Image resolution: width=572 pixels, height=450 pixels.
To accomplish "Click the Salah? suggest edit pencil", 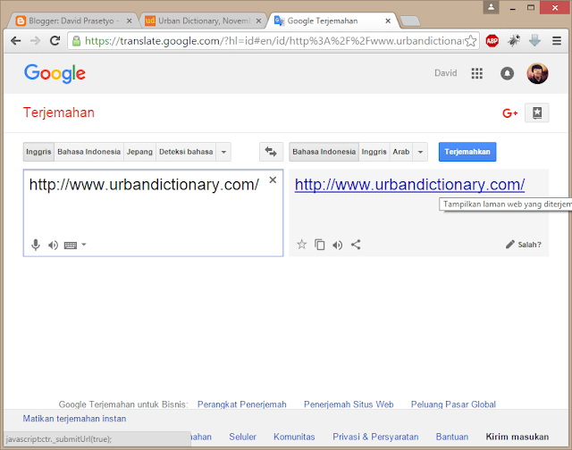I will pos(524,245).
